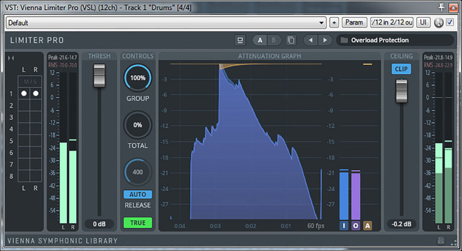Click the GROUP 100% knob
Screen dimensions: 462x251
138,78
